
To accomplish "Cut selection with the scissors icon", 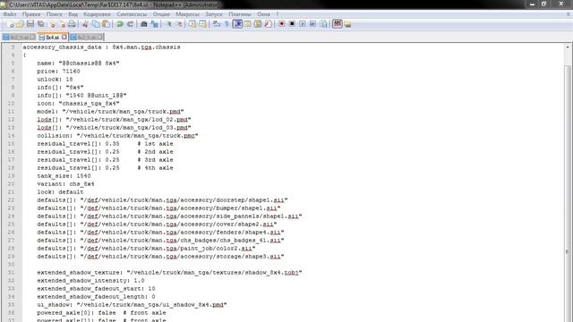I will click(x=85, y=24).
